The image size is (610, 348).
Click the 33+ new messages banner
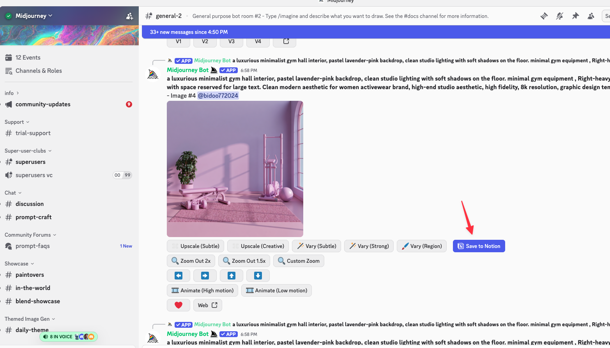tap(376, 32)
